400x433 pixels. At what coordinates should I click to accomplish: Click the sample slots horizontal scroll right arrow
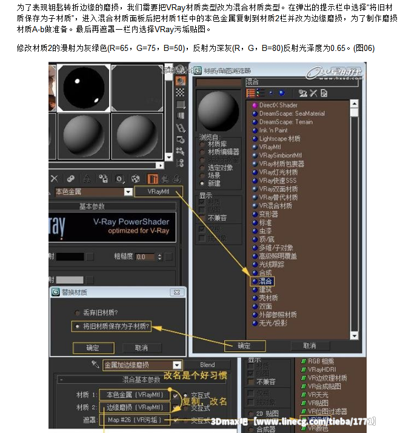point(160,165)
